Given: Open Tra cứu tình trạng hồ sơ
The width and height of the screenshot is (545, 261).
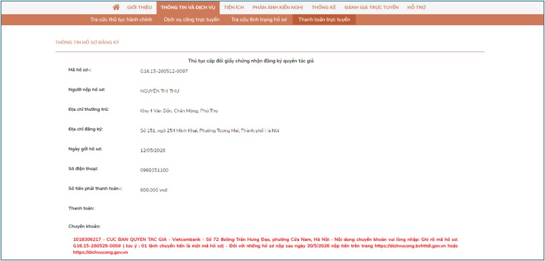Looking at the screenshot, I should point(259,19).
